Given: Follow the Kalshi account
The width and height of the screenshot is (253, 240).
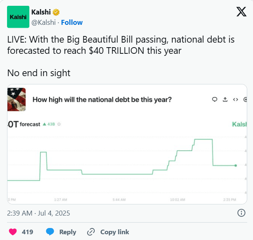Looking at the screenshot, I should (x=72, y=22).
